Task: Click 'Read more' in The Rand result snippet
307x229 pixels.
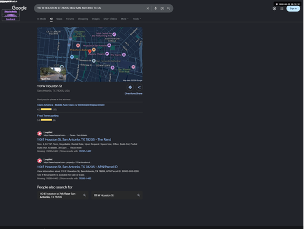Action: click(x=76, y=148)
